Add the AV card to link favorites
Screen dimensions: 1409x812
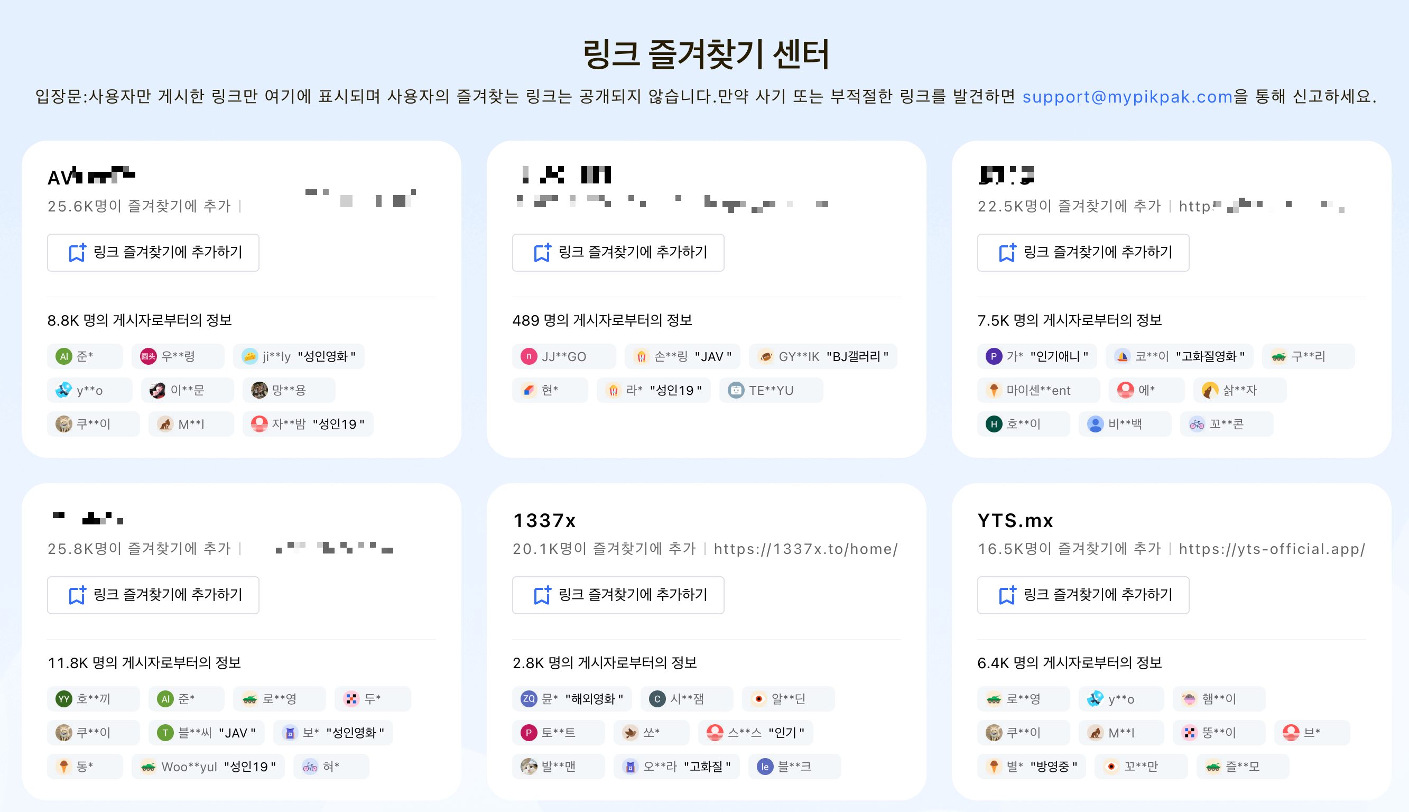[x=153, y=253]
